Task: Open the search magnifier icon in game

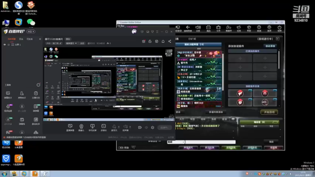Action: pyautogui.click(x=133, y=147)
